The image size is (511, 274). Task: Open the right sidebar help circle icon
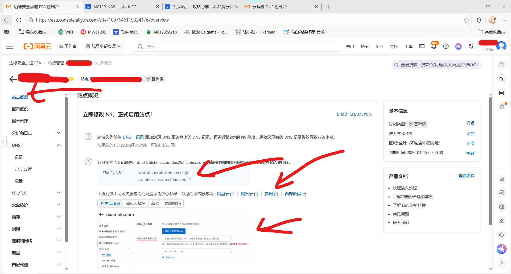501,65
